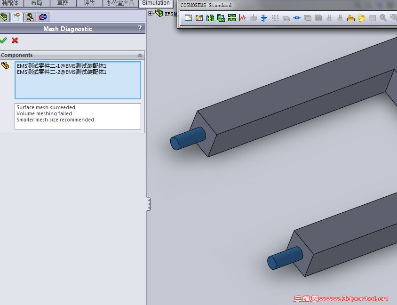Open the Mesh Diagnostic help question mark

click(140, 28)
